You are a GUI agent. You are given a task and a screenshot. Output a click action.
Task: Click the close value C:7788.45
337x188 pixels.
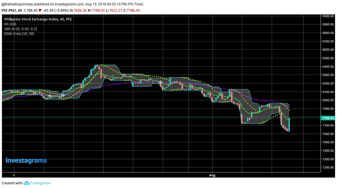click(x=132, y=10)
